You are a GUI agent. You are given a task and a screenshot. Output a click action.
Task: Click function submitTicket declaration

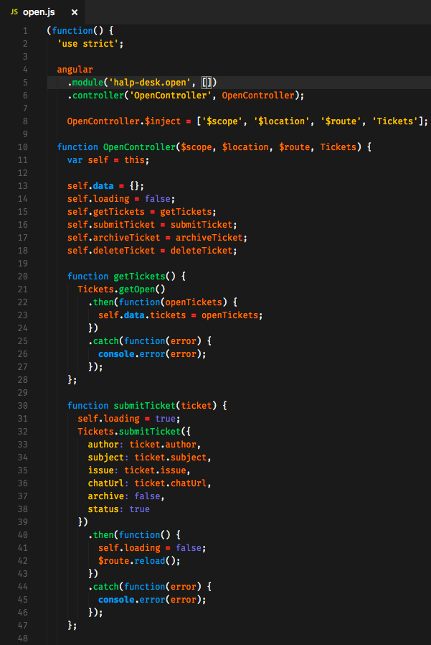click(x=147, y=406)
